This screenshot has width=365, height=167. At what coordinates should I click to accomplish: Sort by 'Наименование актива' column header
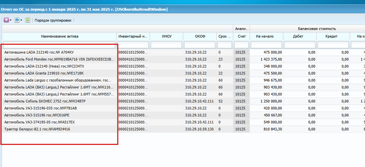(60, 36)
